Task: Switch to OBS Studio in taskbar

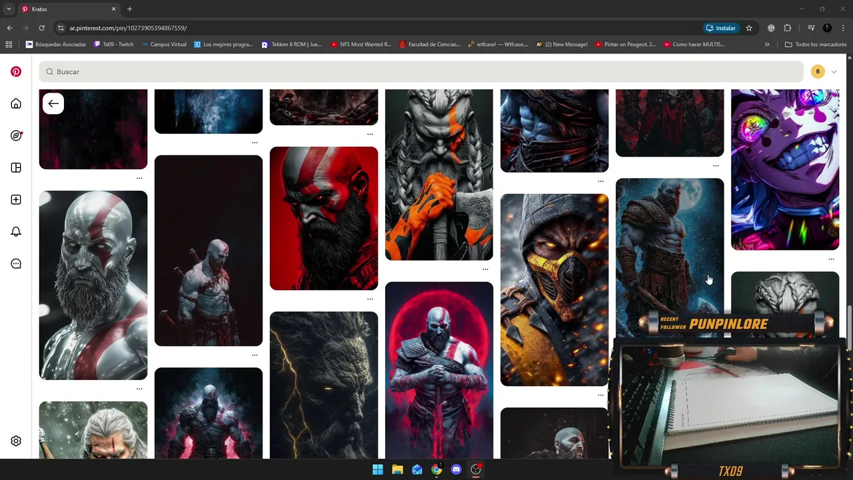Action: (476, 469)
